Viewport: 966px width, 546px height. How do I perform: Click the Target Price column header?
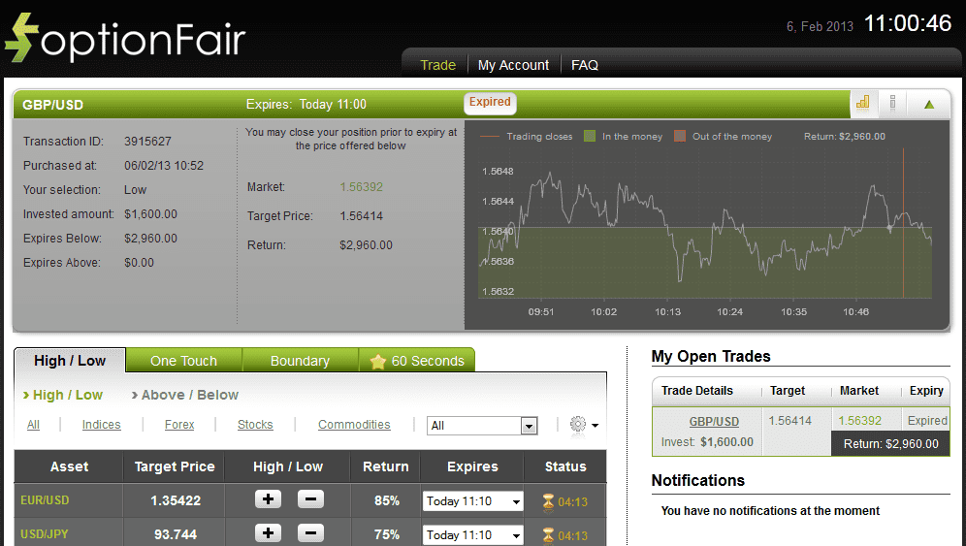click(175, 466)
